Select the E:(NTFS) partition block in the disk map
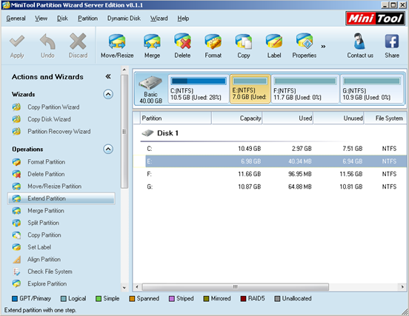409x316 pixels. pos(250,89)
